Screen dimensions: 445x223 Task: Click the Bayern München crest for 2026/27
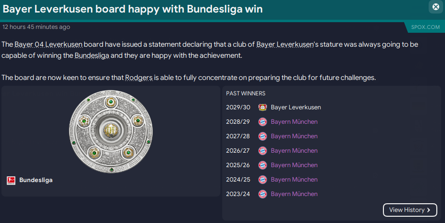click(262, 151)
